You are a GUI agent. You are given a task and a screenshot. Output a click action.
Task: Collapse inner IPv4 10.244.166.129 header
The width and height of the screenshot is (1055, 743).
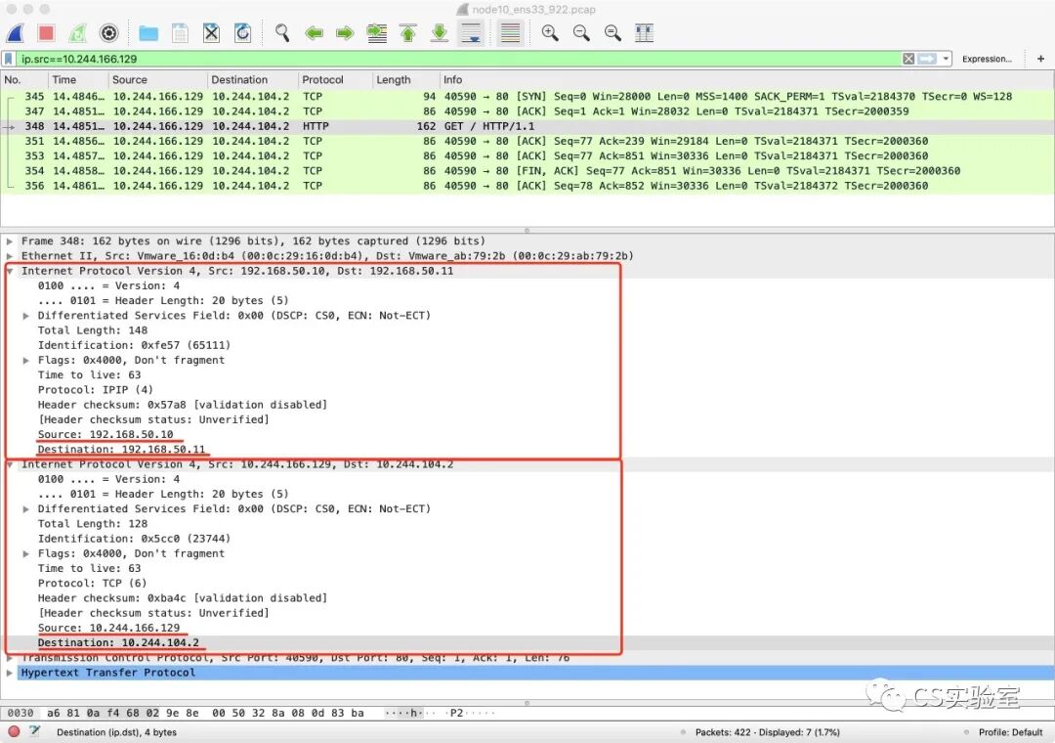tap(10, 464)
